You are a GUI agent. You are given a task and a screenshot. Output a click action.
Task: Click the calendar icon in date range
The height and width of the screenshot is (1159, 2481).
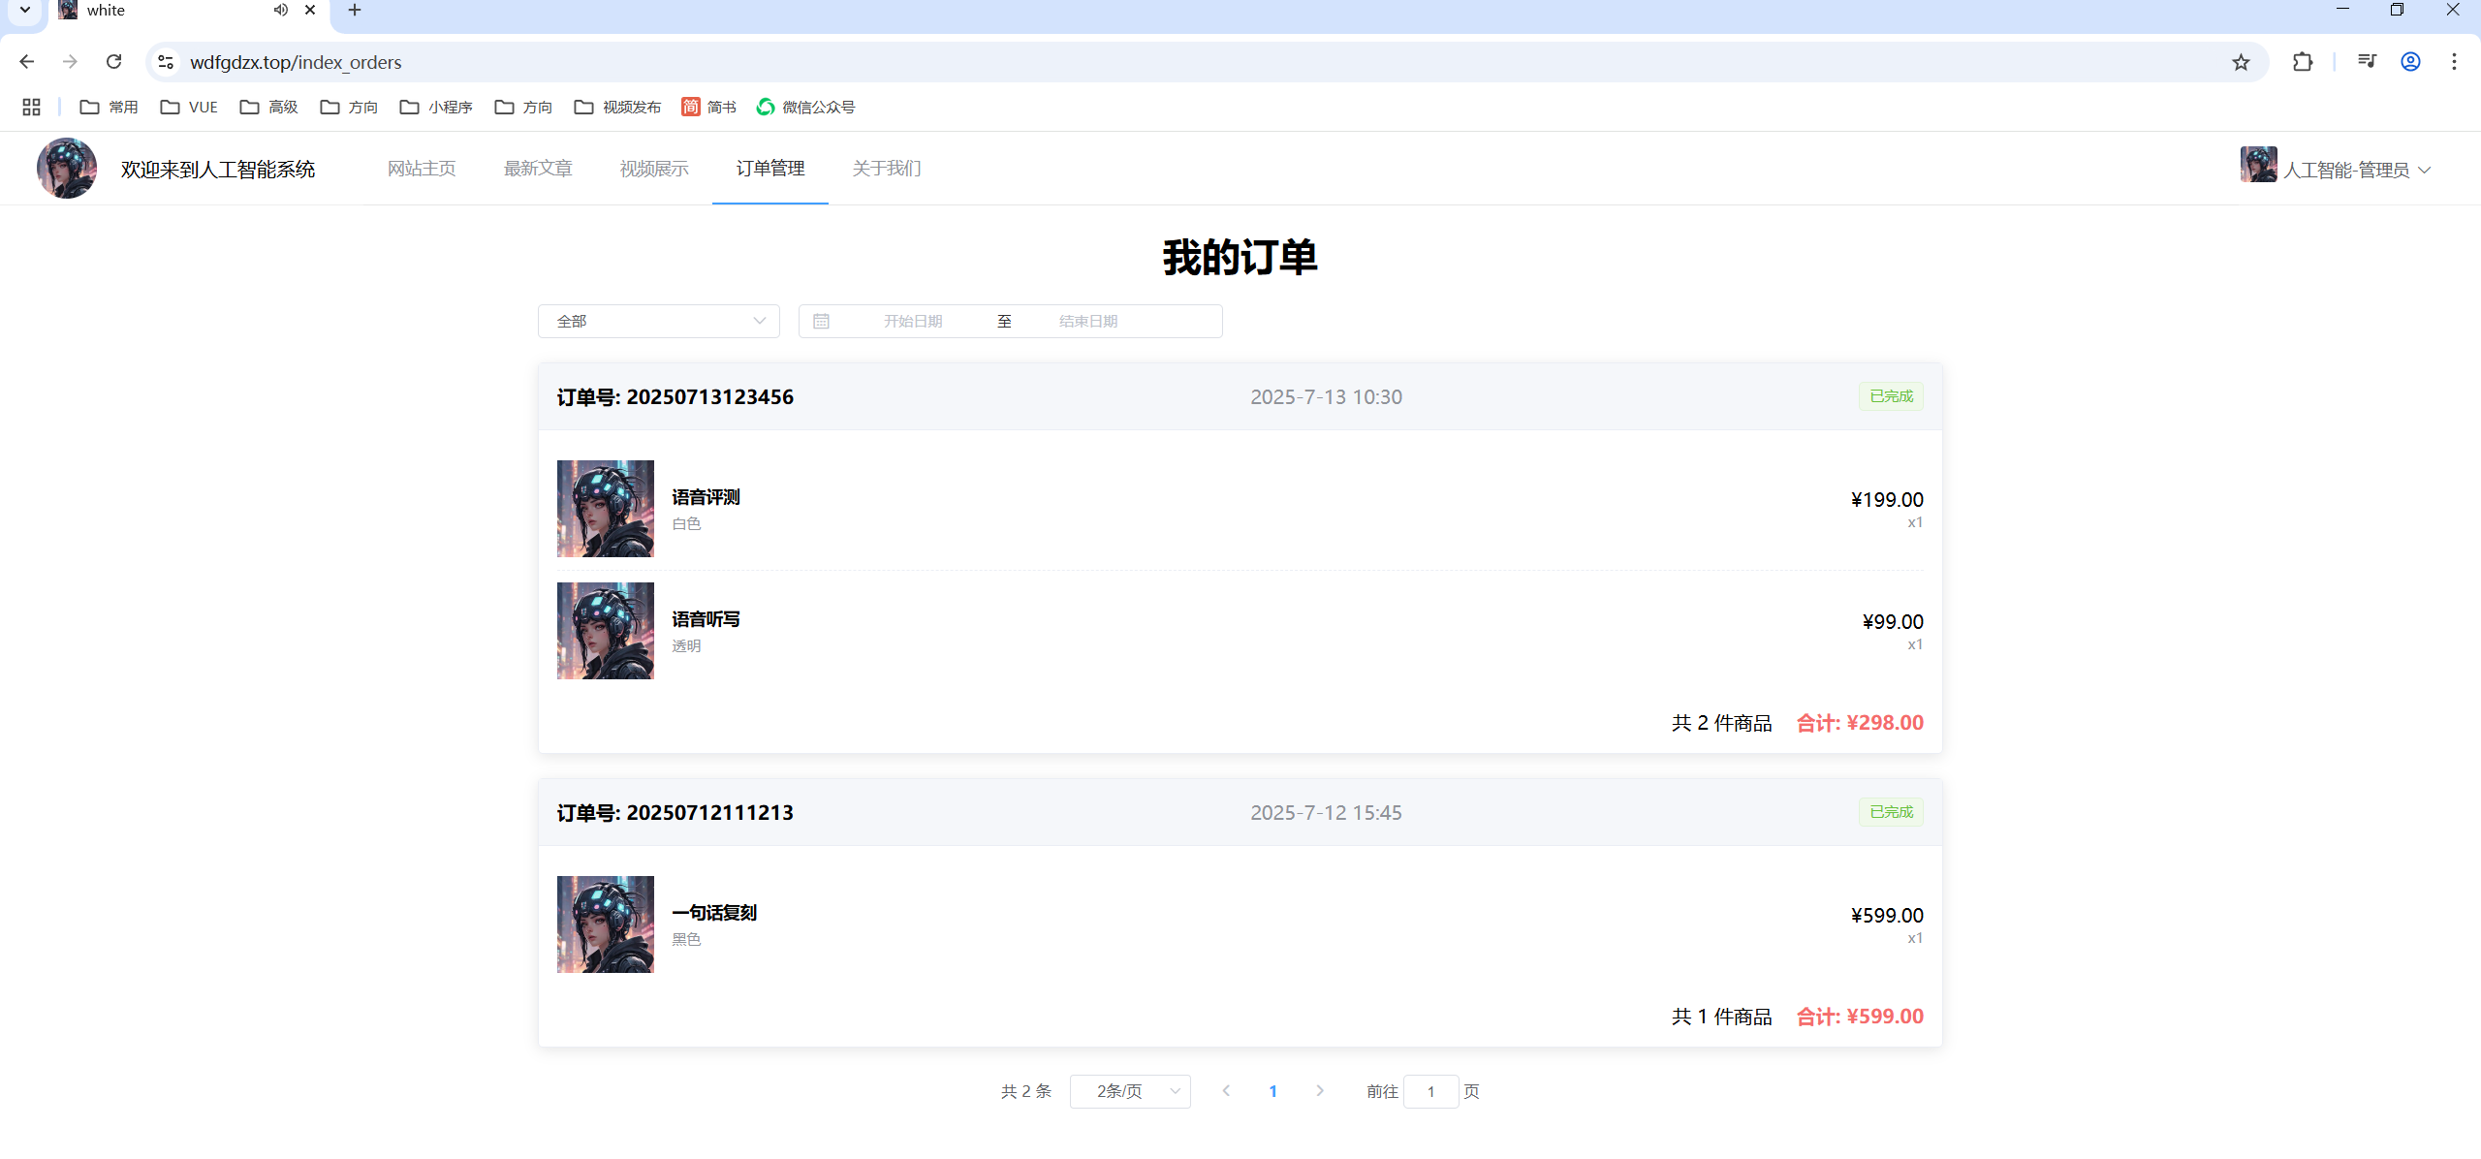(x=821, y=321)
